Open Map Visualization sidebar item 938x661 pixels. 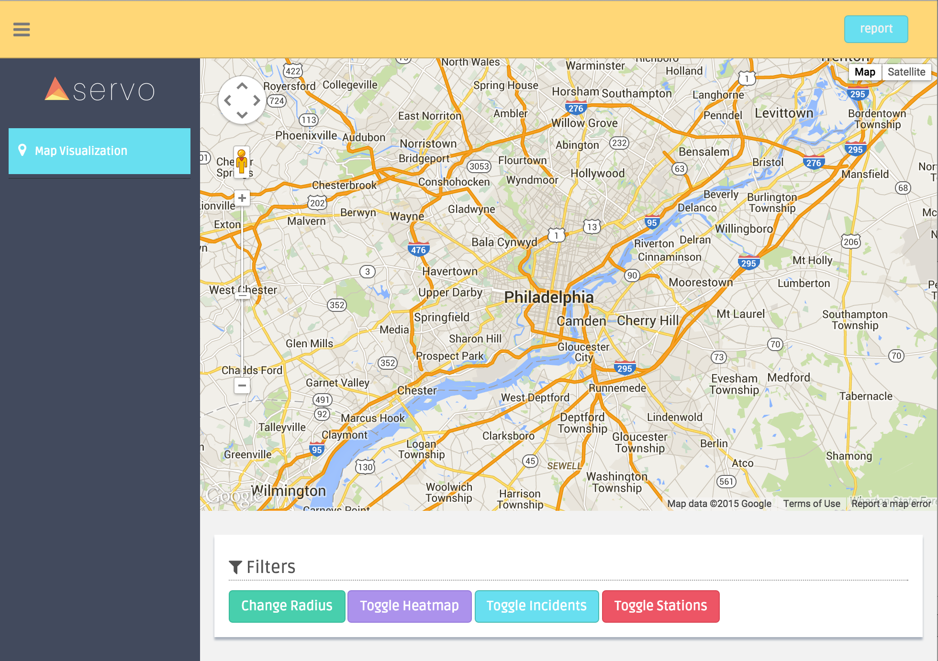(100, 151)
